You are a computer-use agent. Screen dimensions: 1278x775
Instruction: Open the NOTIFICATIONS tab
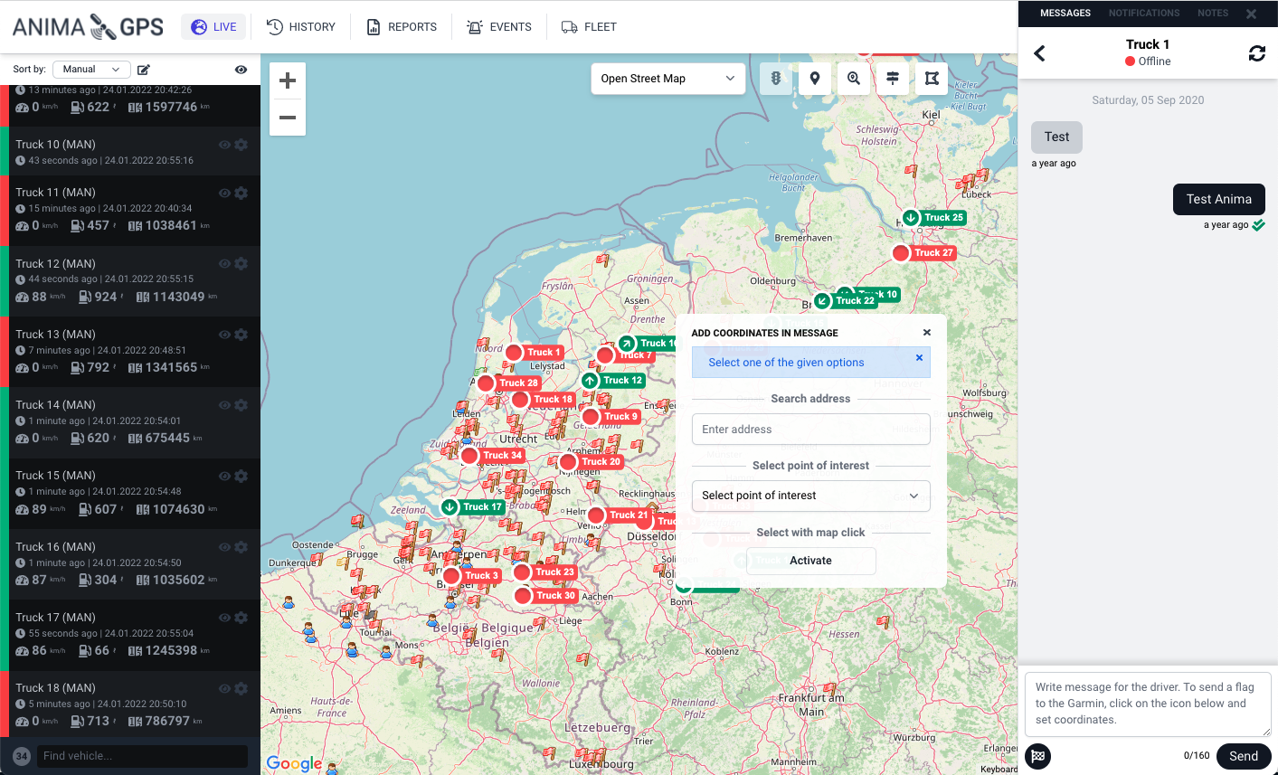coord(1143,14)
